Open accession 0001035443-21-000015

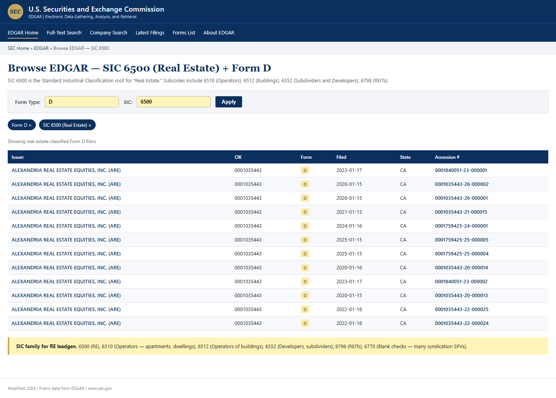(x=461, y=212)
